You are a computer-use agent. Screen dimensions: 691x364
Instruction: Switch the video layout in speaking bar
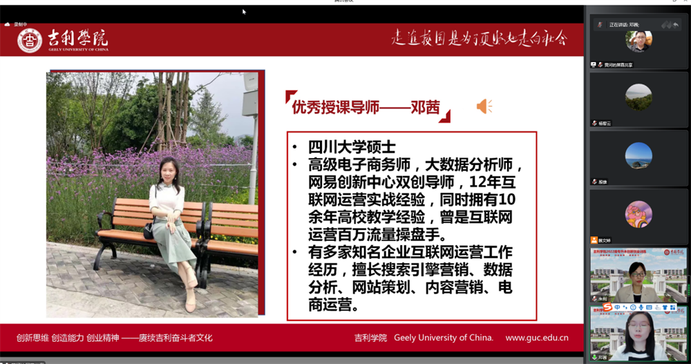[665, 25]
